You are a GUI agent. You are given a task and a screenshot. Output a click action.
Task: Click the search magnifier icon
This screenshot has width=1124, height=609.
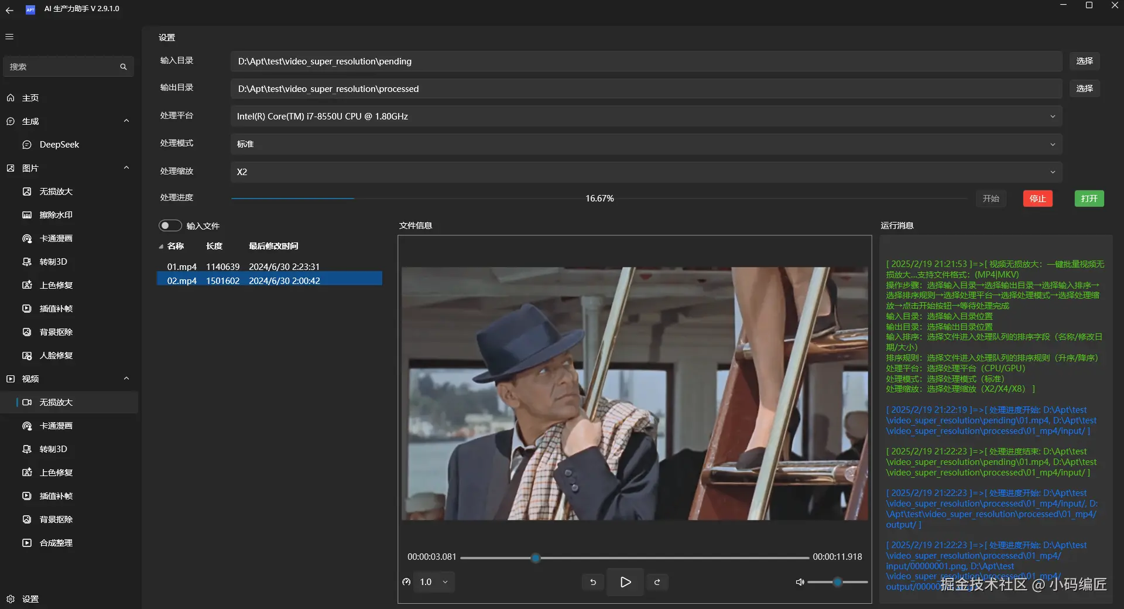(124, 67)
